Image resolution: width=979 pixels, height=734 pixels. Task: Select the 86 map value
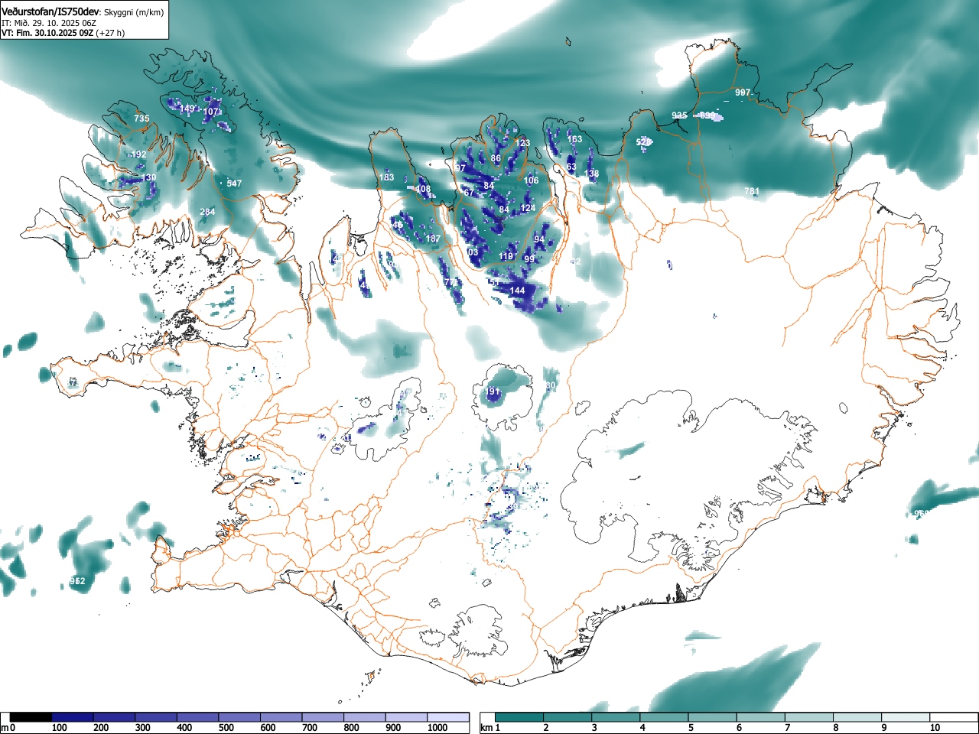tap(496, 159)
